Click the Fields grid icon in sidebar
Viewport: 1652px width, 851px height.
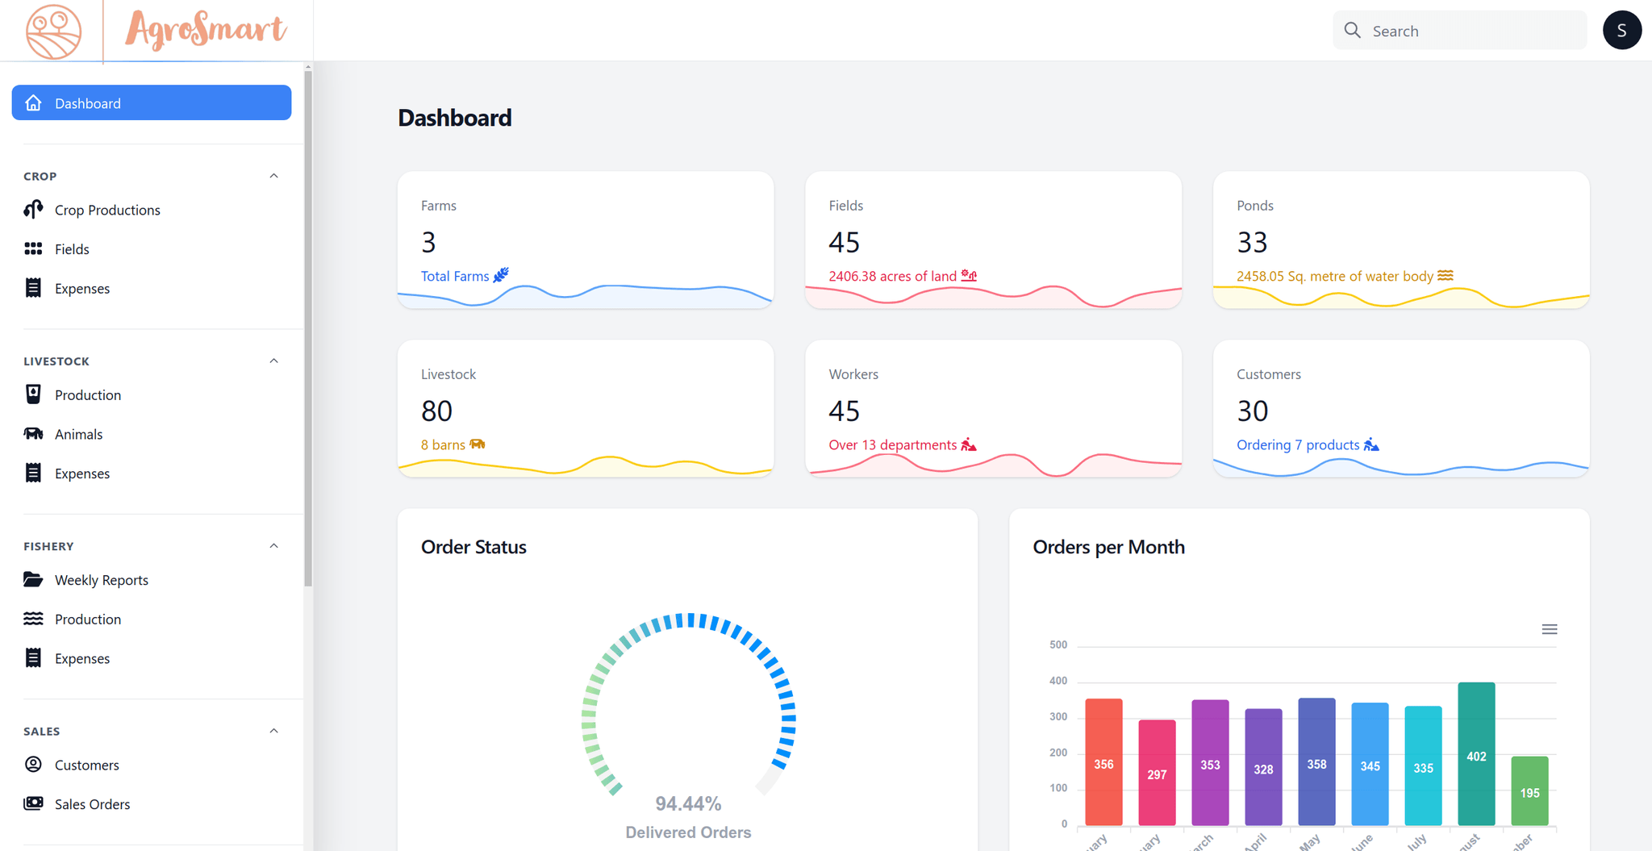[x=33, y=249]
